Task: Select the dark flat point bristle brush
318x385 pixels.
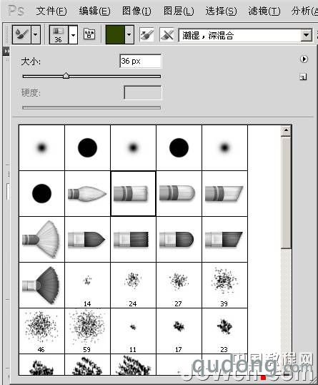Action: click(87, 240)
